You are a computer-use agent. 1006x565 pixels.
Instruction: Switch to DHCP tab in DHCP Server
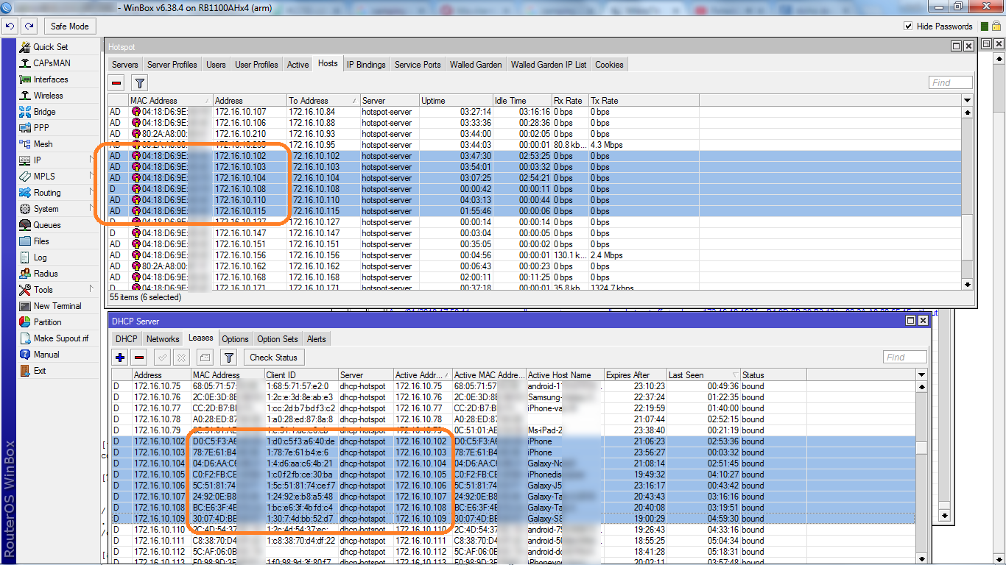coord(126,339)
